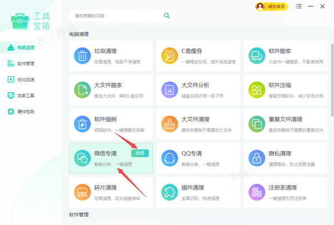Launch 大文件分析 chart icon
The image size is (334, 225).
(x=170, y=90)
